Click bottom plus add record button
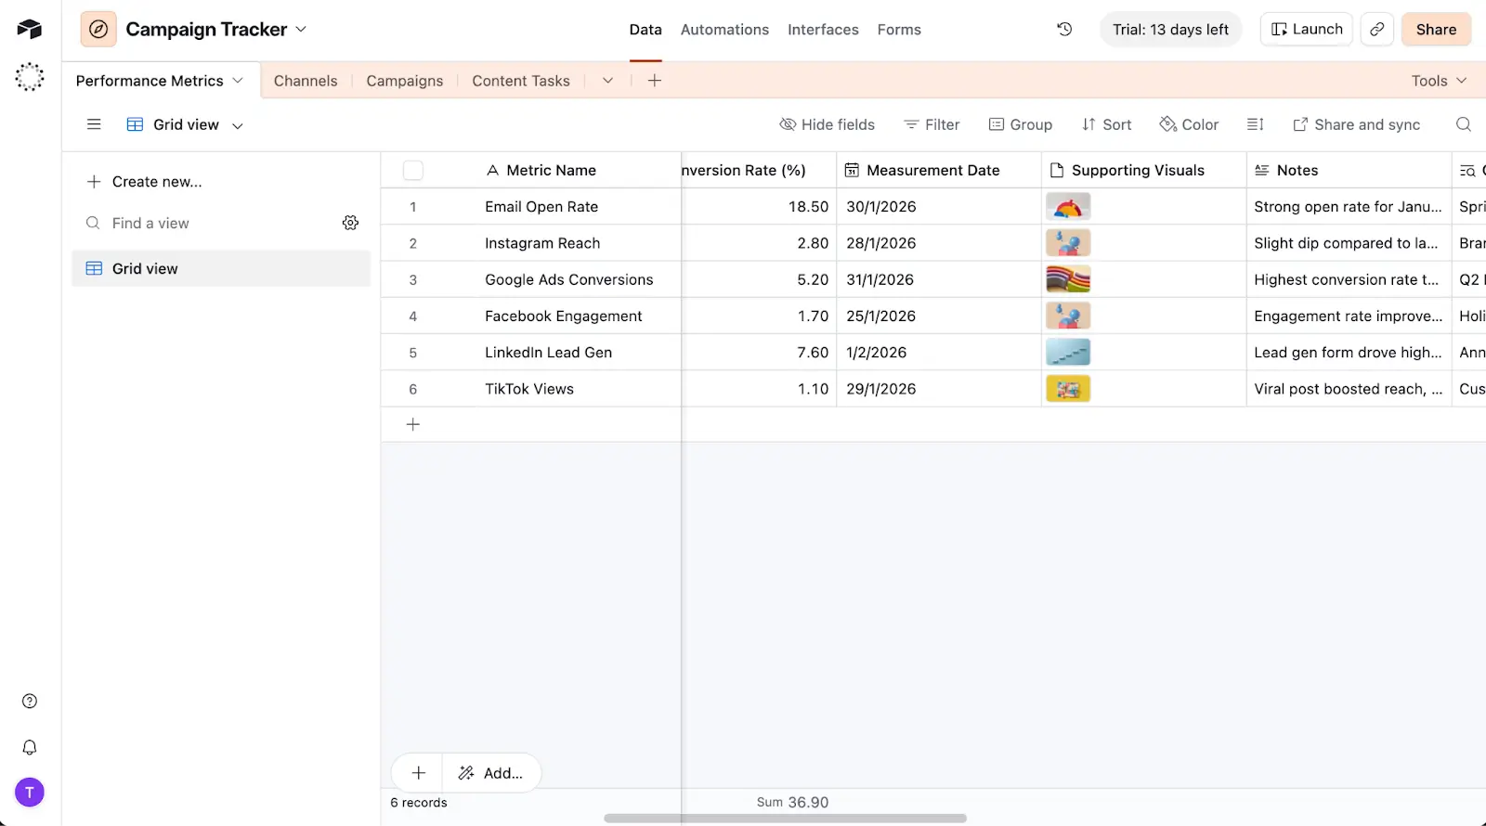Viewport: 1486px width, 826px height. [419, 773]
